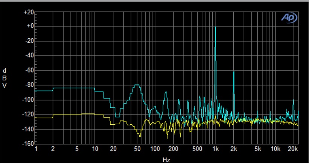Click the Hz unit label of the horizontal axis
This screenshot has width=309, height=164.
tap(166, 160)
